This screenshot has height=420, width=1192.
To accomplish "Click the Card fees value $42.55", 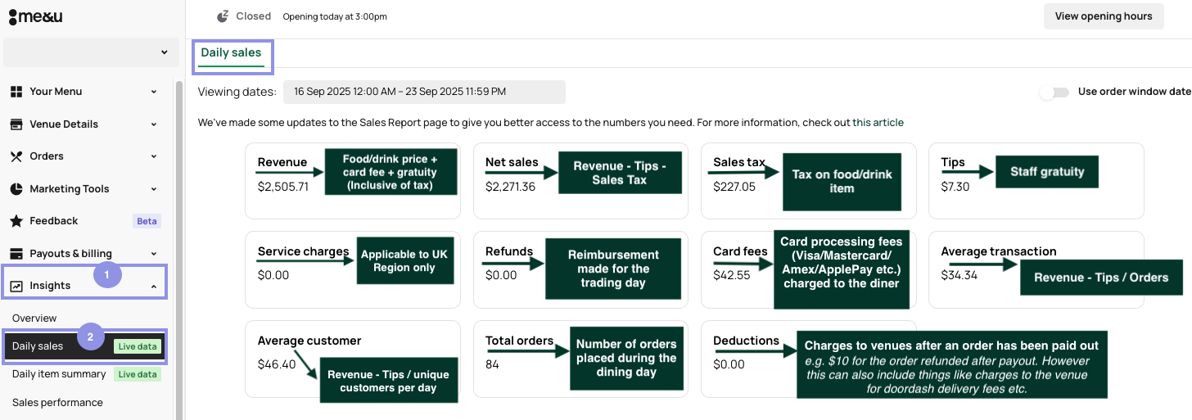I will [x=732, y=275].
